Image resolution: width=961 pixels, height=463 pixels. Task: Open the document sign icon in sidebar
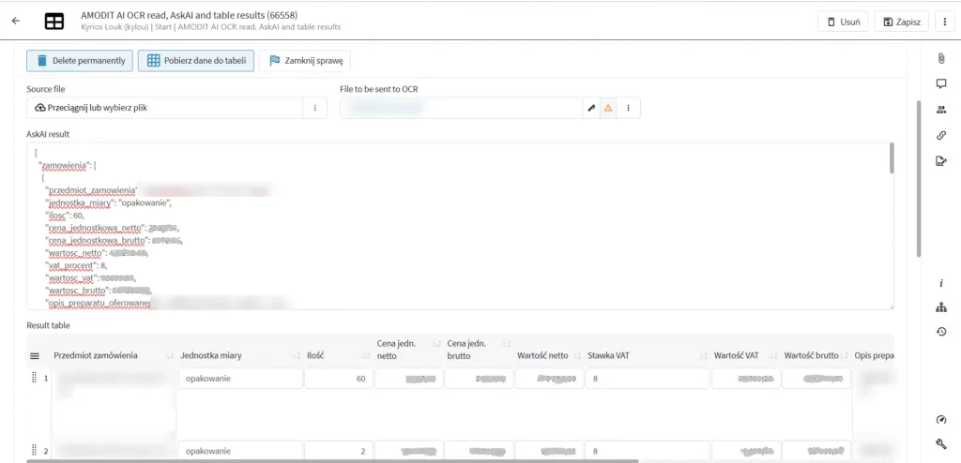pos(941,161)
